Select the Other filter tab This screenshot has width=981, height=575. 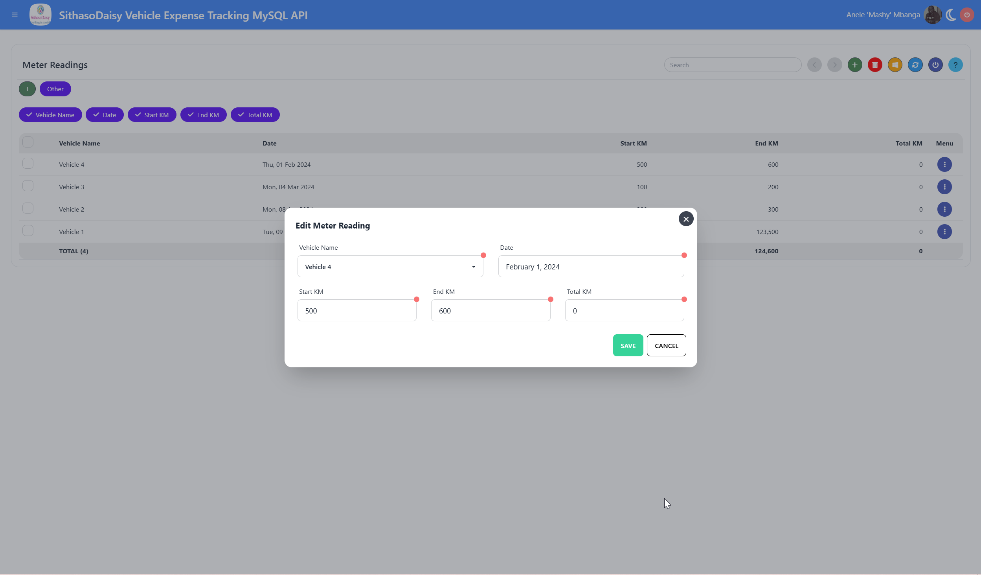click(55, 89)
